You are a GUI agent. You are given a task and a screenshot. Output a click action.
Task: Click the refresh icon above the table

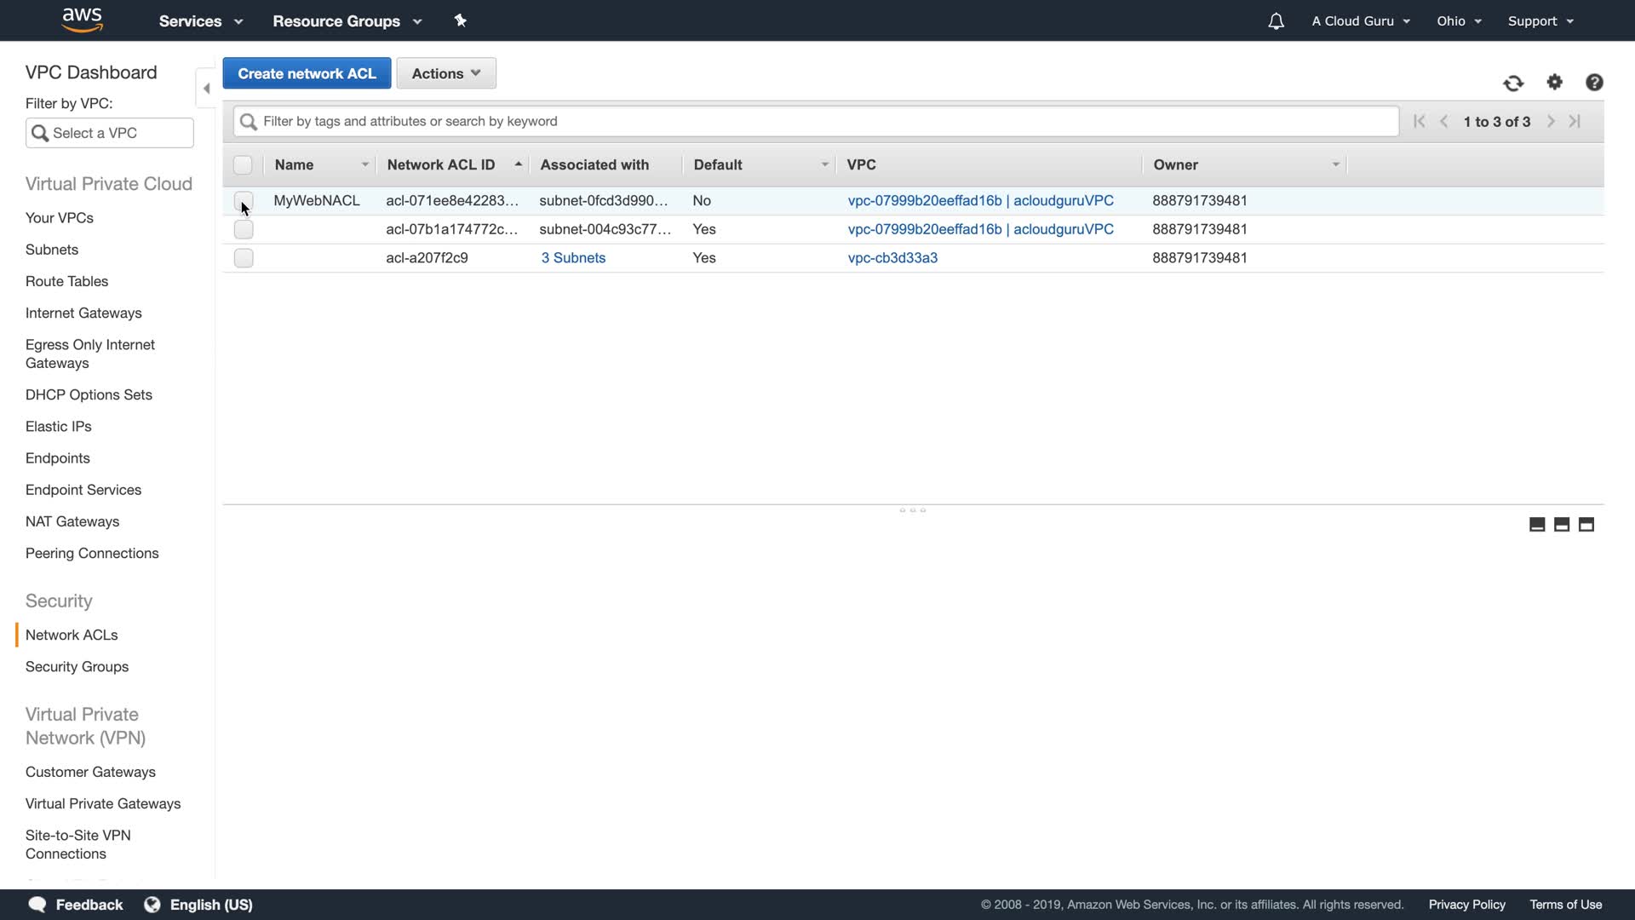coord(1513,83)
